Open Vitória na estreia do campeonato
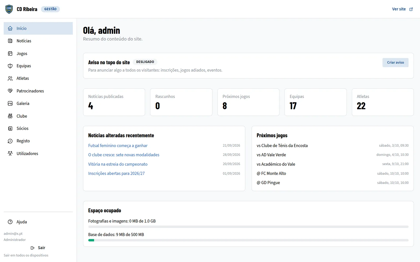 [x=118, y=164]
